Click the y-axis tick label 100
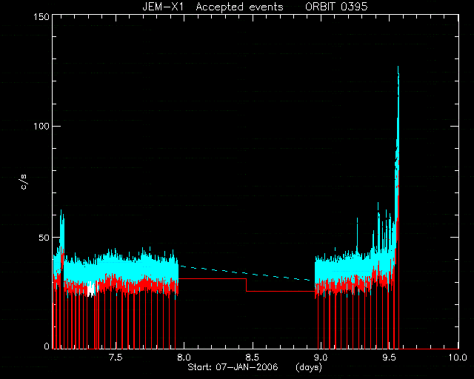Image resolution: width=474 pixels, height=379 pixels. 41,126
